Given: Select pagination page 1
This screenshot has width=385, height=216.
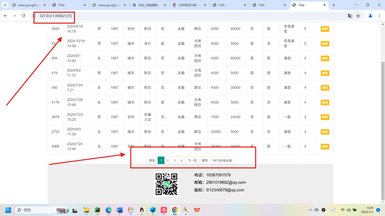Looking at the screenshot, I should point(161,160).
